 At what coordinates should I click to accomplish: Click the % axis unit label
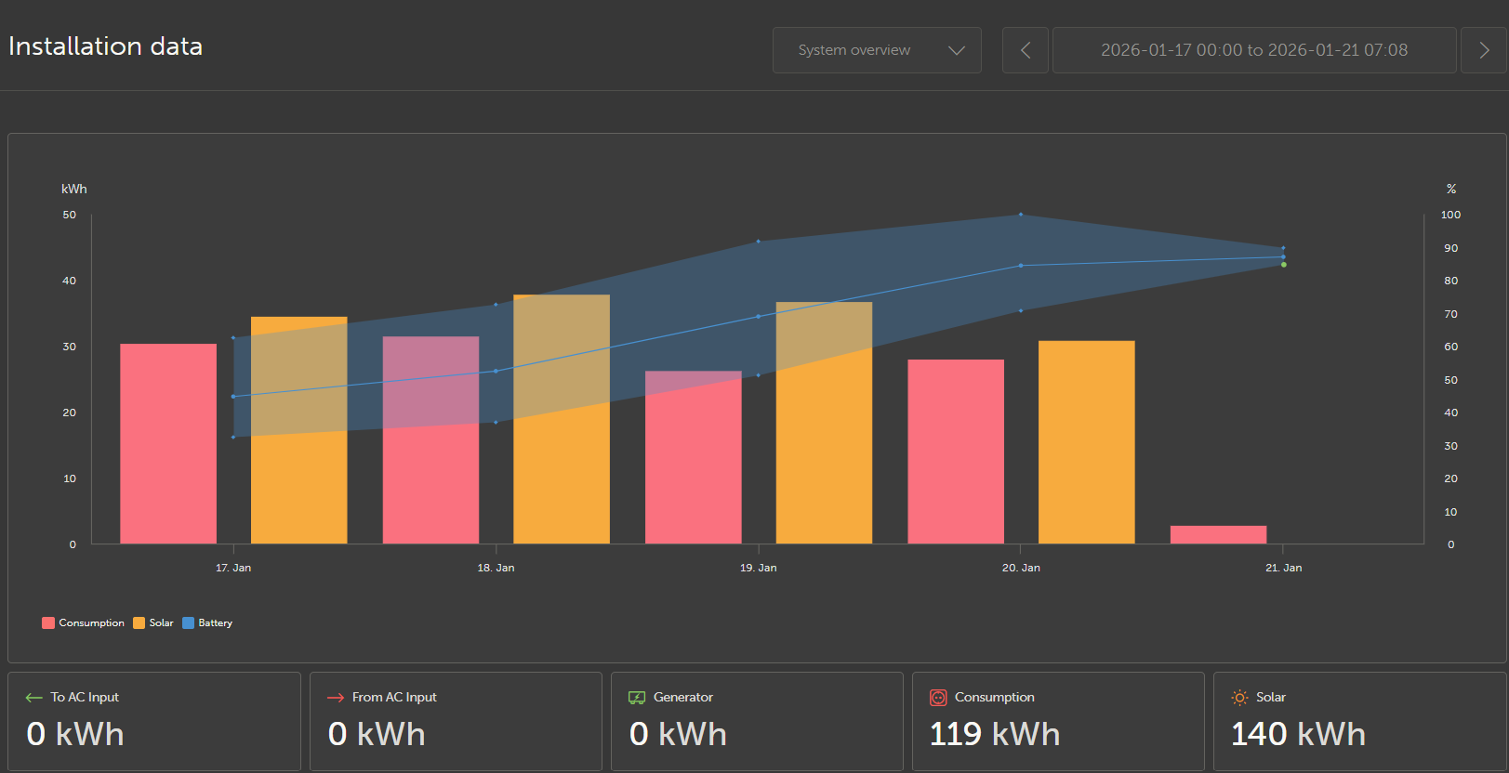coord(1451,189)
